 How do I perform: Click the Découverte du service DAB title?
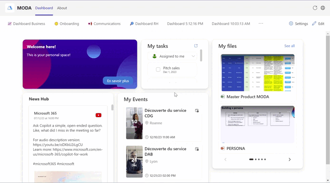coord(165,152)
